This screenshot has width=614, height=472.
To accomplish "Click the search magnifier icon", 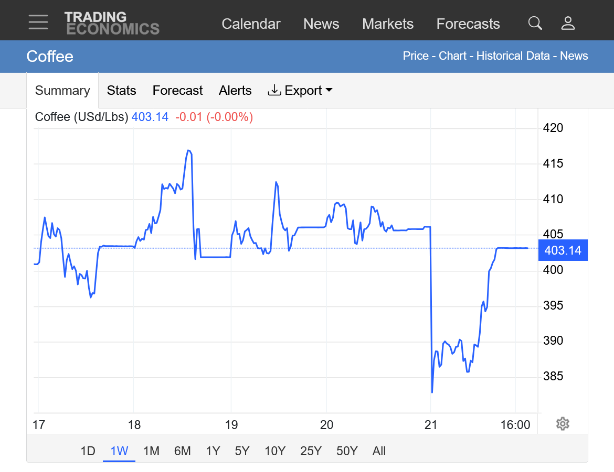I will (x=535, y=23).
